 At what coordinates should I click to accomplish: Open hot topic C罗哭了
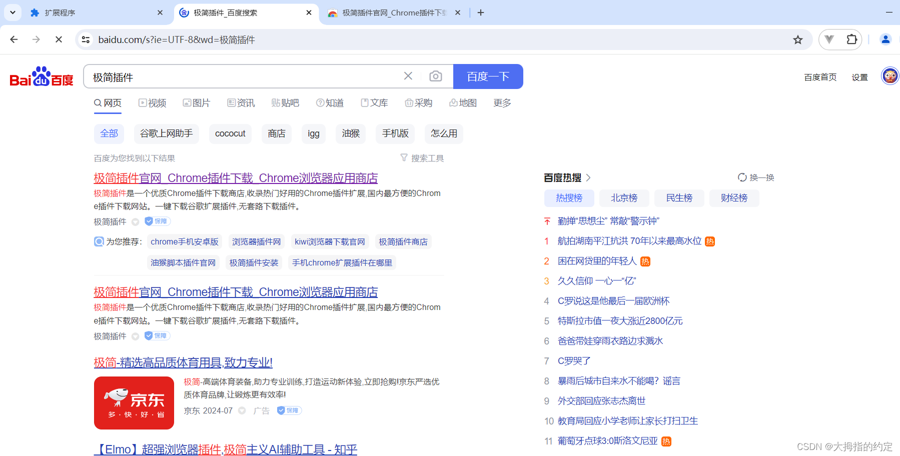(574, 361)
